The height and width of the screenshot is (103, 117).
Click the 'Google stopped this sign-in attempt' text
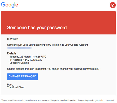coord(27,69)
